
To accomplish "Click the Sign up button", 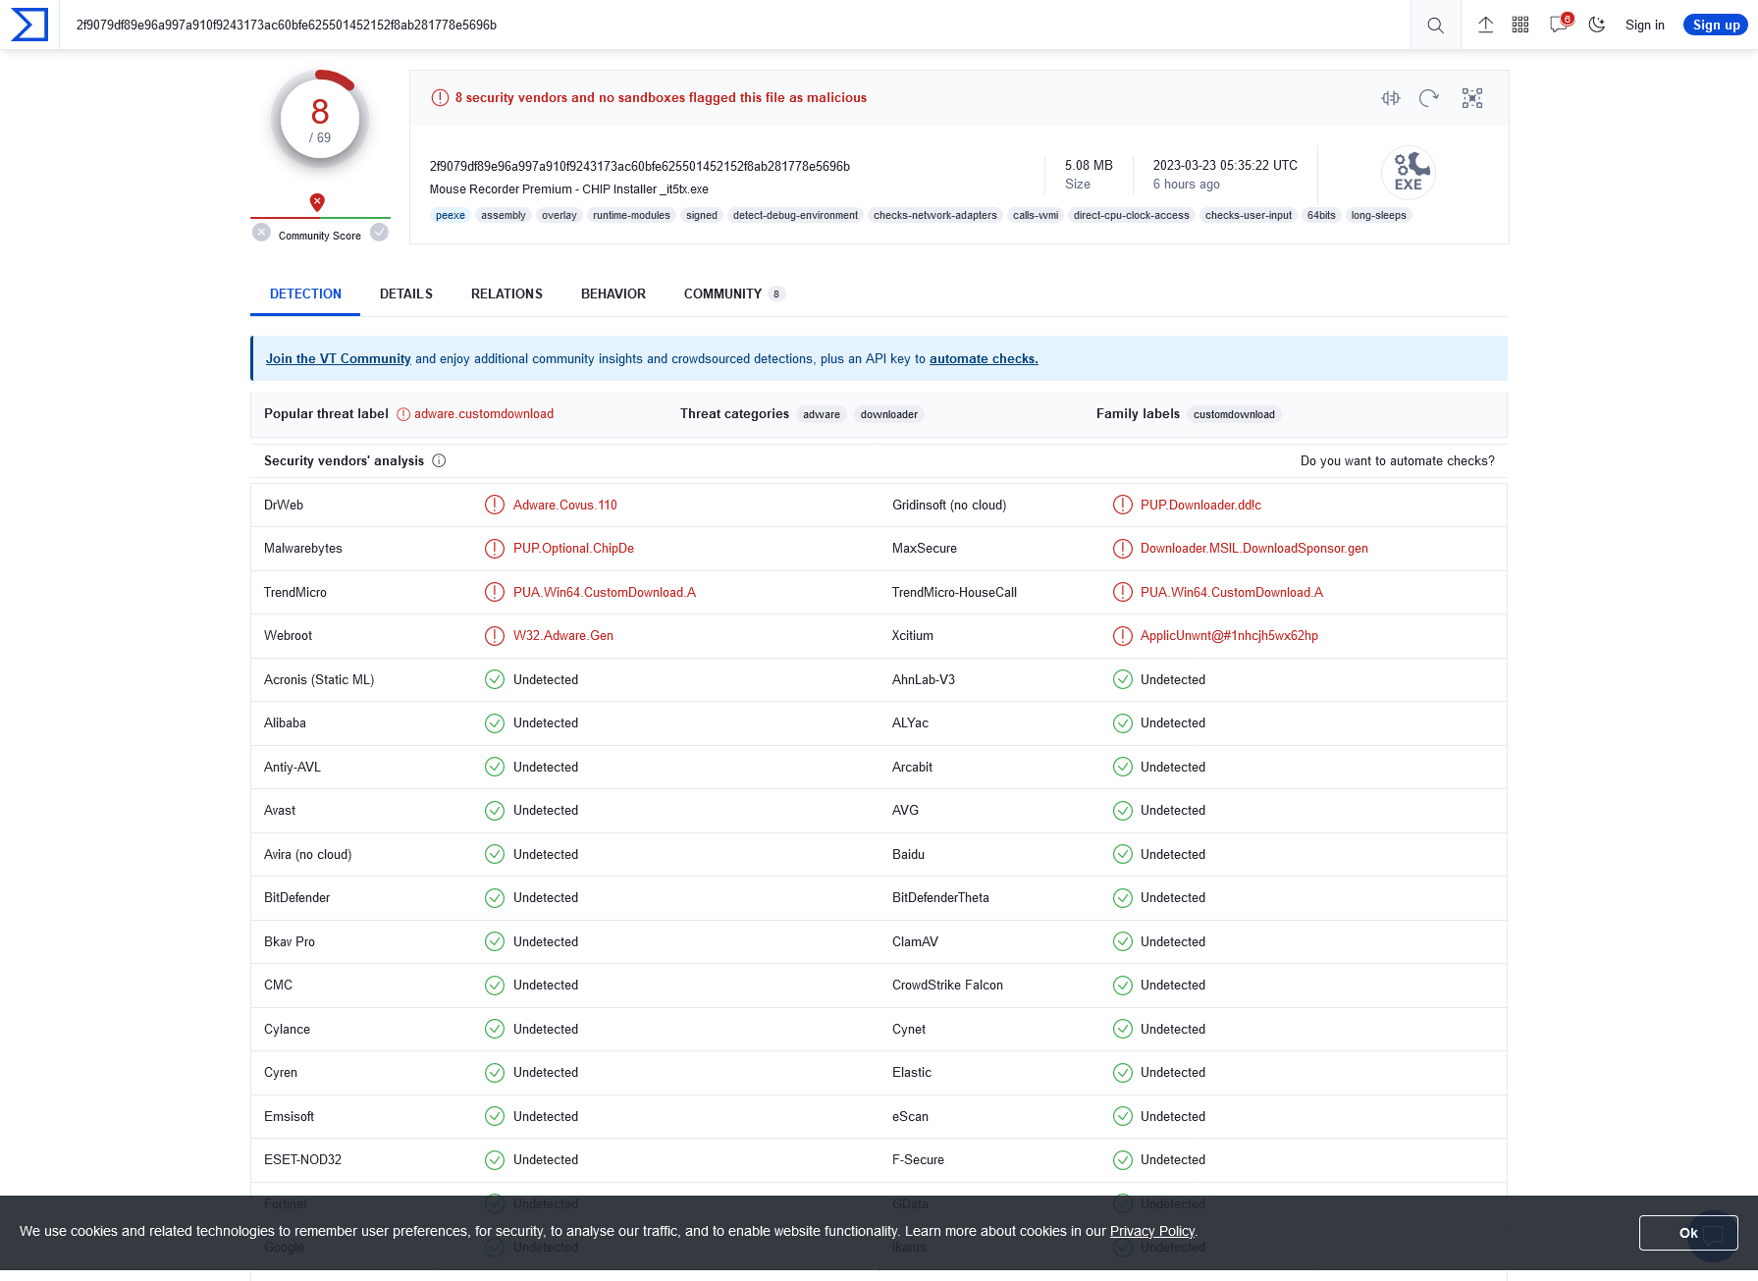I will (x=1716, y=26).
